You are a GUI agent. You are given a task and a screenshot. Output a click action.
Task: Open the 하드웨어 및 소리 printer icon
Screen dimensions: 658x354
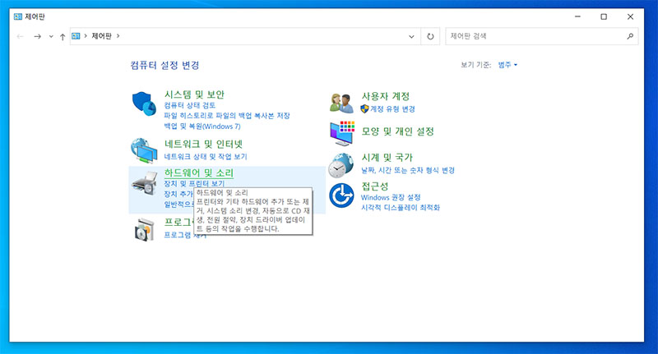(145, 183)
